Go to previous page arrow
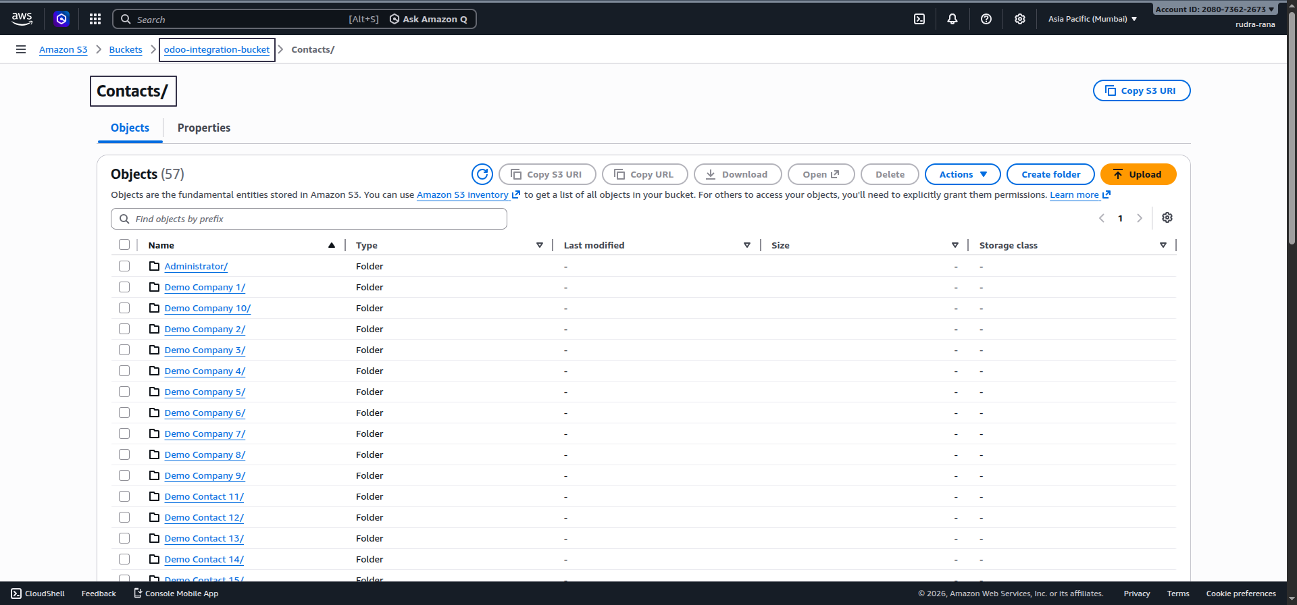1297x605 pixels. pos(1102,218)
